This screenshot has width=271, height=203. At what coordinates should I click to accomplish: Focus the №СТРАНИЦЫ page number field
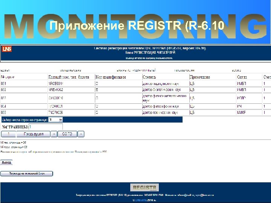46,127
